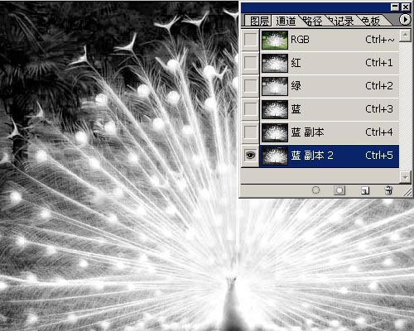Screen dimensions: 414x331
Task: Toggle visibility of RGB channel
Action: 250,40
